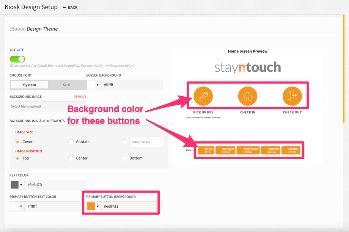Viewport: 349px width, 232px height.
Task: Open the Screen Background color dropdown
Action: point(97,85)
